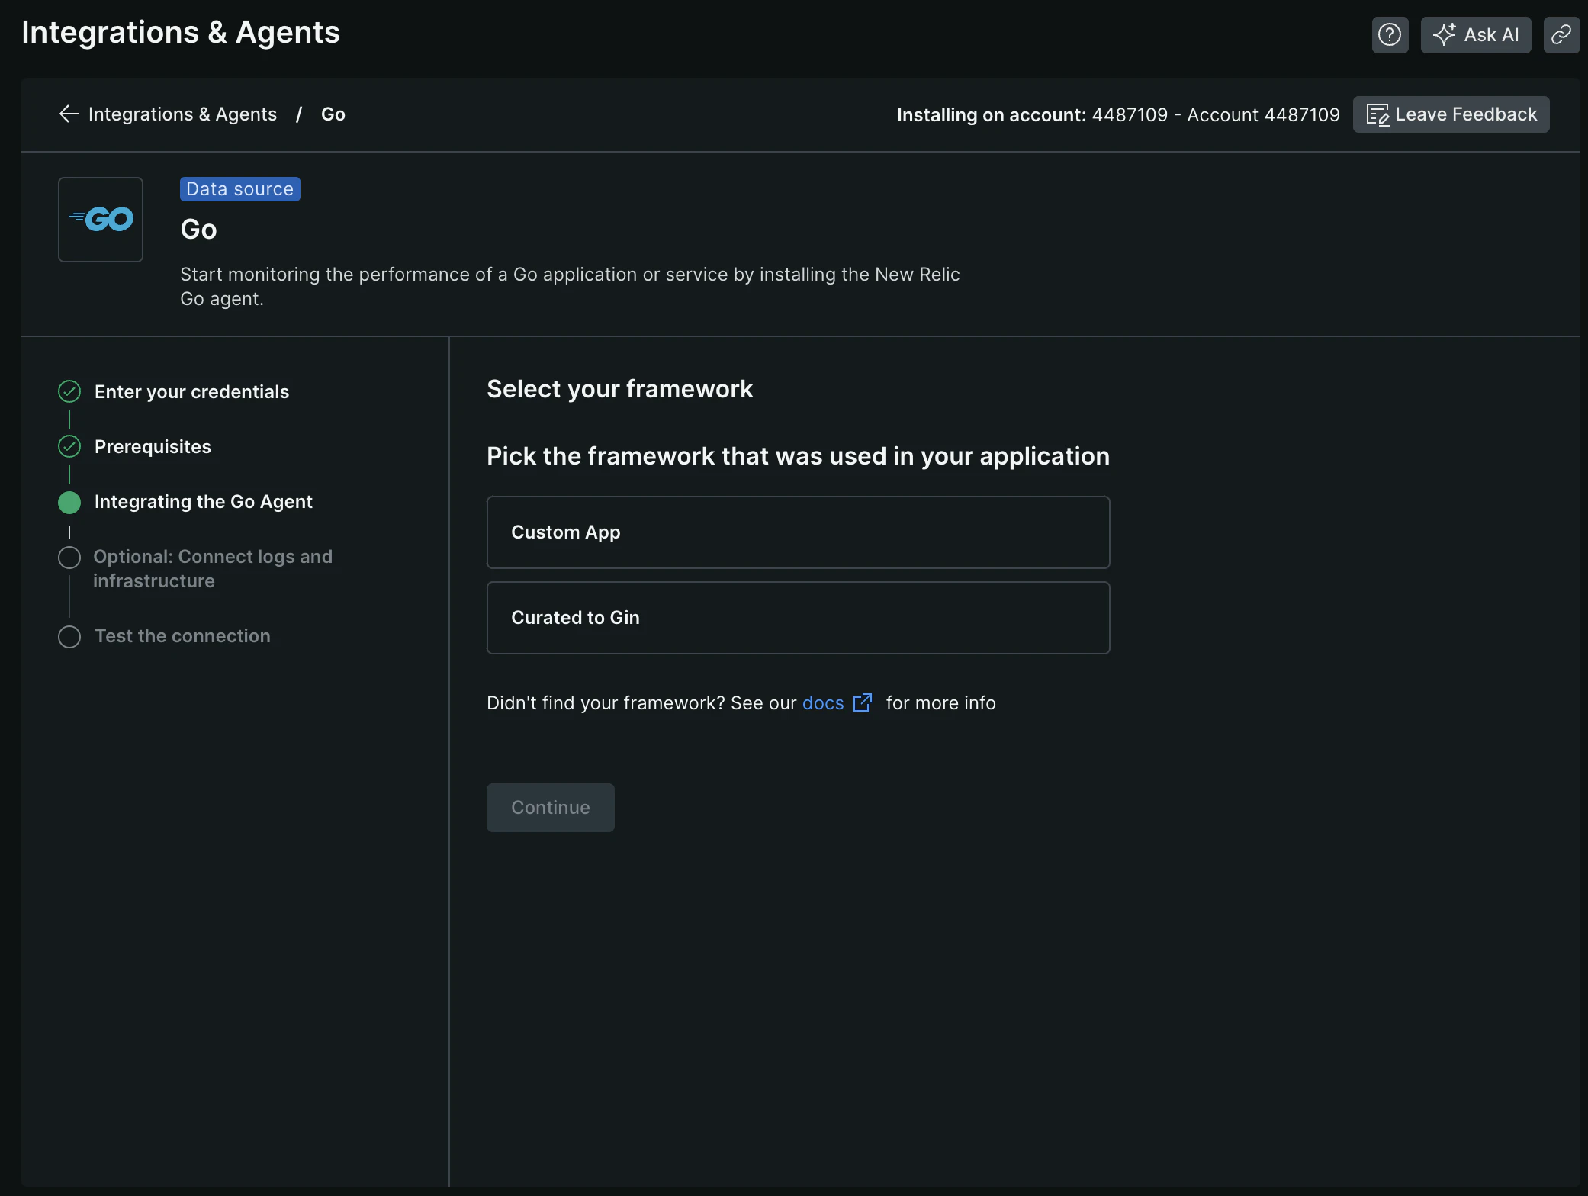Click the back arrow beside Integrations & Agents

click(69, 114)
